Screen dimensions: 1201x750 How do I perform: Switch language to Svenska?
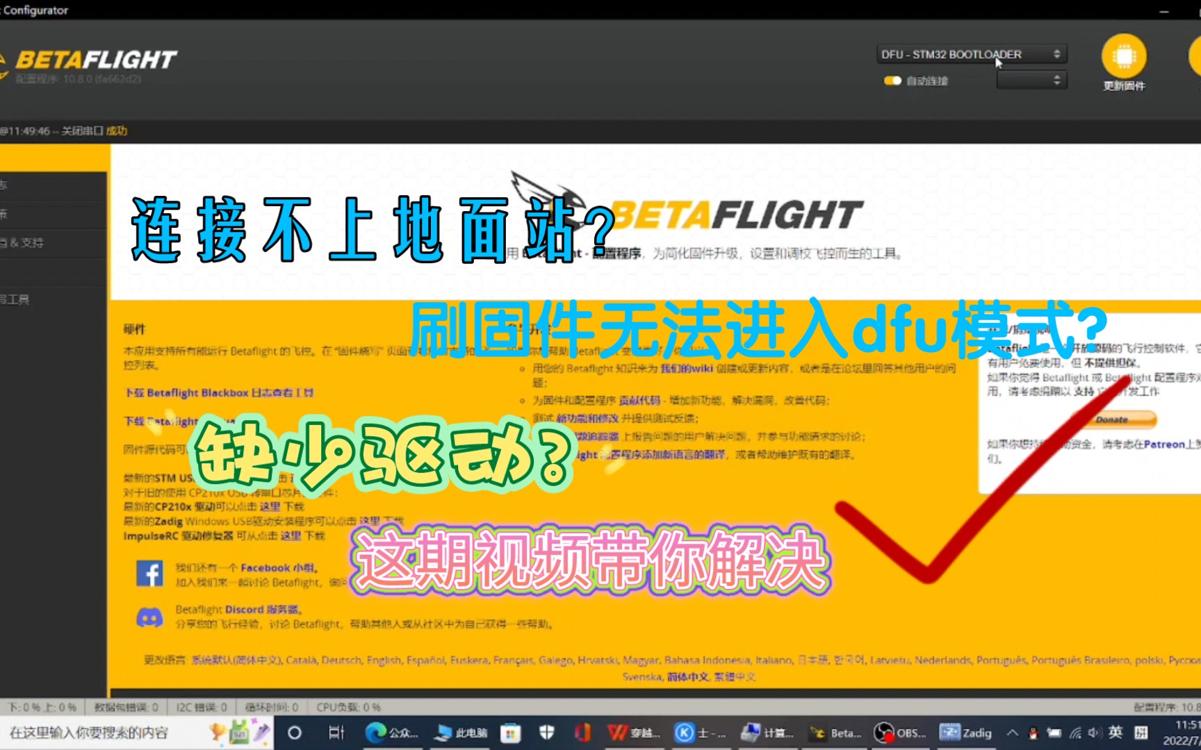pos(642,676)
